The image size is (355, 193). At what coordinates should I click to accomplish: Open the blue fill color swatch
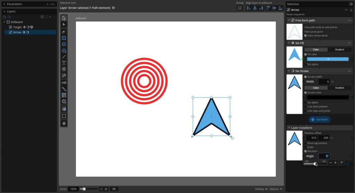[x=328, y=59]
